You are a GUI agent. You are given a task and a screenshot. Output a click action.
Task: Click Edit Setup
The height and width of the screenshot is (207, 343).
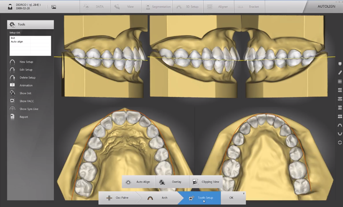point(26,70)
